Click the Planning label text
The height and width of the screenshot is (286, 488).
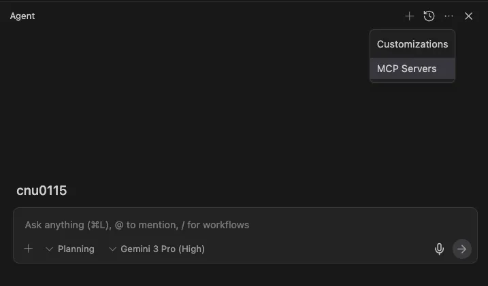pos(76,249)
